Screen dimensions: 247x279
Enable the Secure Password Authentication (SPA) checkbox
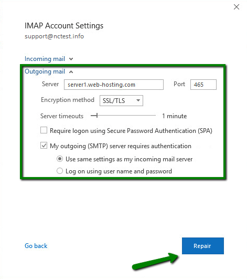(x=44, y=130)
